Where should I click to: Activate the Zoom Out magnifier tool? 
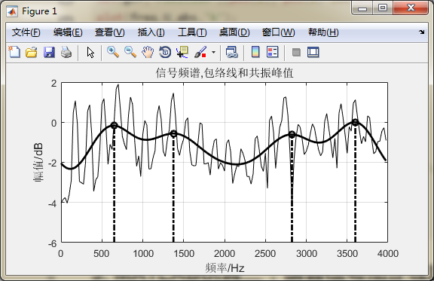point(130,52)
